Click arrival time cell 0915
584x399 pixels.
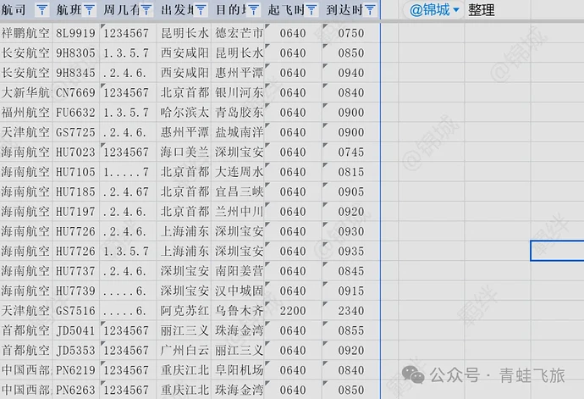pos(351,291)
